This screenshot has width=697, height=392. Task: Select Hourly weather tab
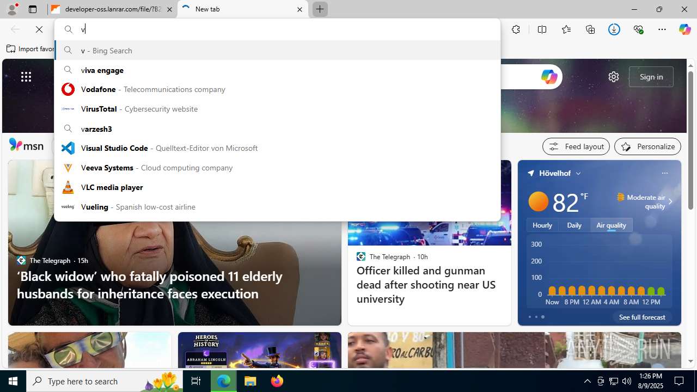(x=542, y=225)
